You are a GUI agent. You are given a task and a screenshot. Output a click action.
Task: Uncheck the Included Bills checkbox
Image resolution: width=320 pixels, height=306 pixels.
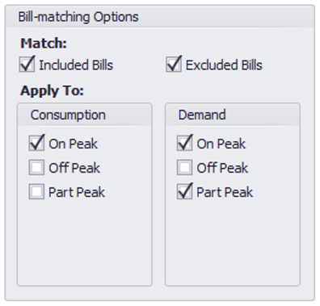click(27, 65)
